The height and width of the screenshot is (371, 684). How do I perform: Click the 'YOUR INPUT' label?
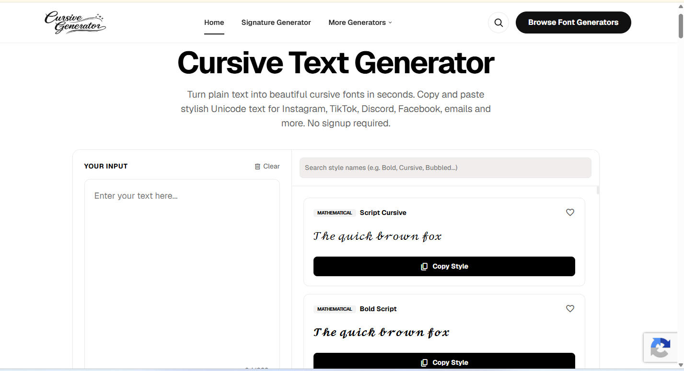click(106, 166)
